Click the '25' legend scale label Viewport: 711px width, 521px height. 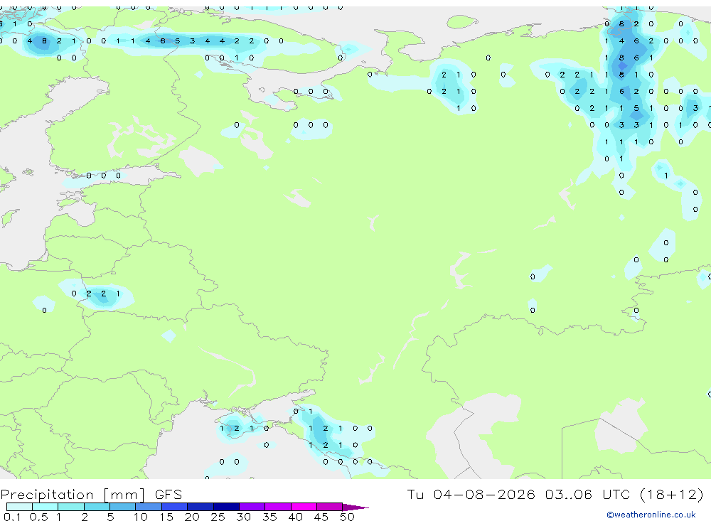[218, 517]
